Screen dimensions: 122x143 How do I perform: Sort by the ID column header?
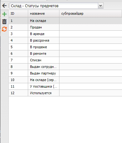(x=18, y=13)
